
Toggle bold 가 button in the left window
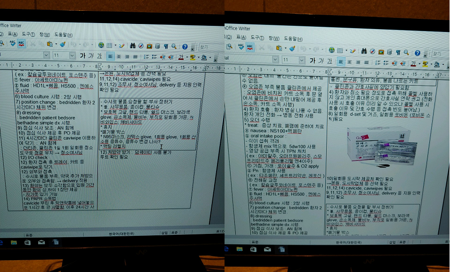[83, 55]
